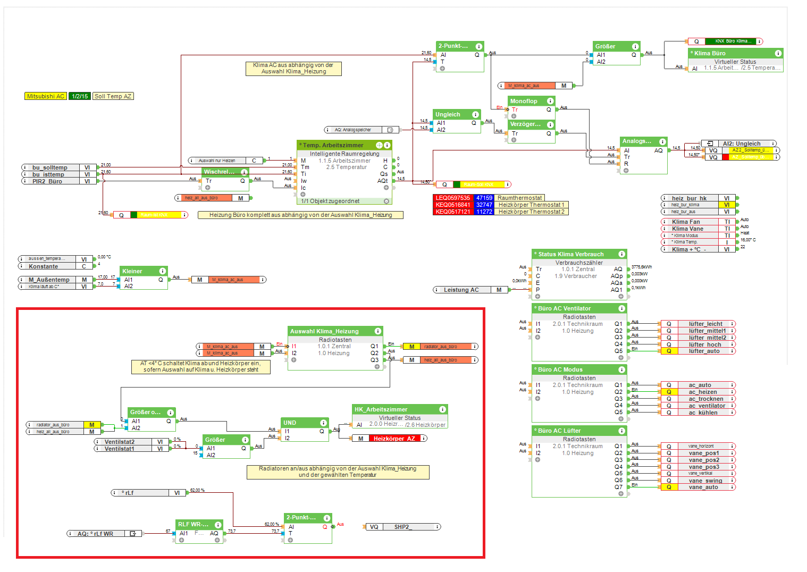Select the heiz_bur_hk input
Image resolution: width=807 pixels, height=572 pixels.
coord(699,198)
